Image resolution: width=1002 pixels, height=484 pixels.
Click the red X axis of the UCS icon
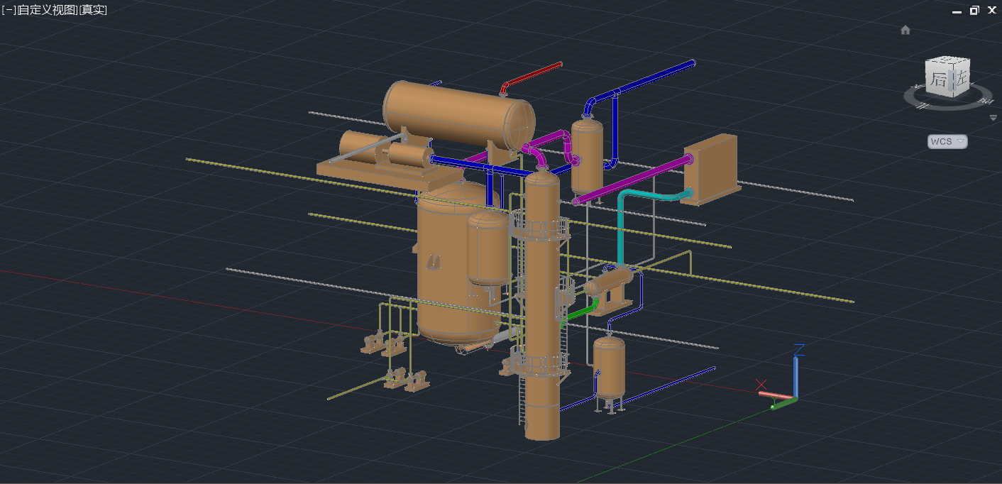775,395
